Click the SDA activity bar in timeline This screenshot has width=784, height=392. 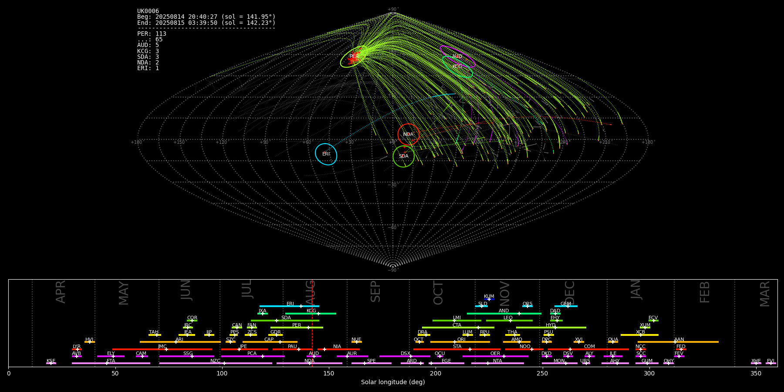click(x=285, y=321)
